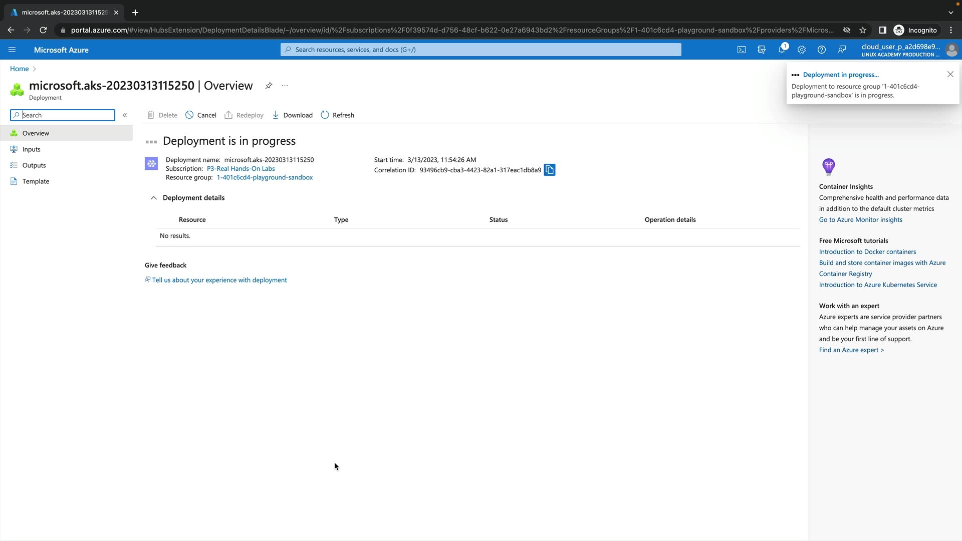This screenshot has height=541, width=962.
Task: Click the global search resources field
Action: tap(481, 50)
